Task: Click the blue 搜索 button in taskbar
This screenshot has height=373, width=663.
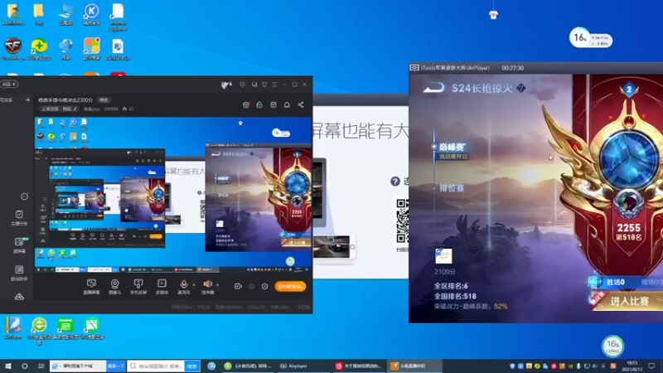Action: [x=192, y=366]
